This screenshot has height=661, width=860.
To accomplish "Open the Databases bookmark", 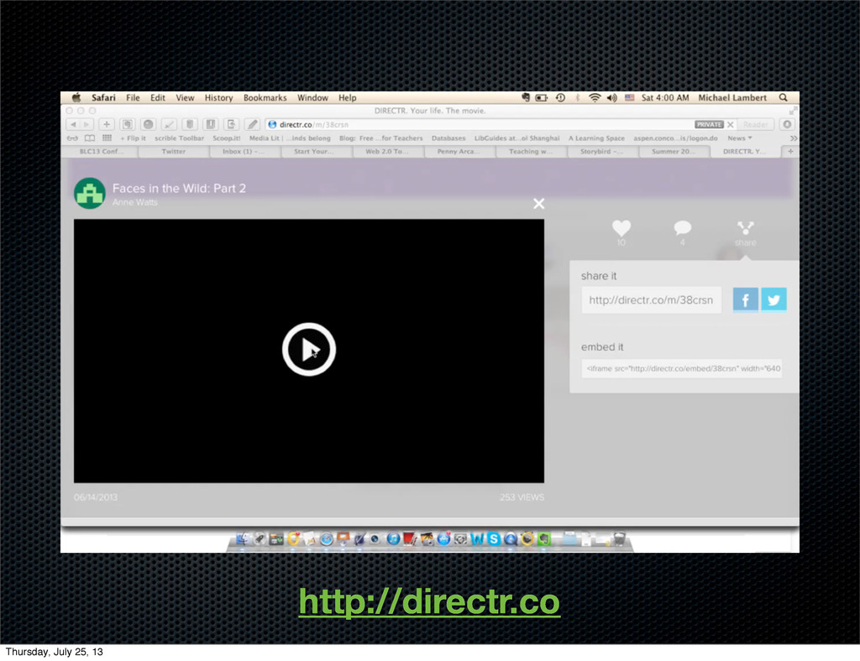I will coord(448,138).
